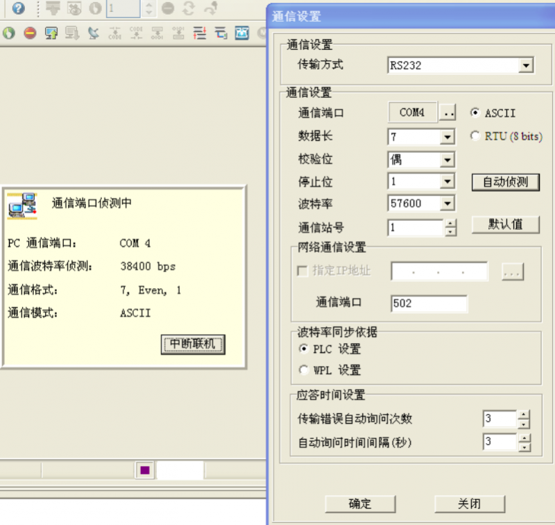Screen dimensions: 555x525
Task: Increase 自动询问时间间隔 with up arrow
Action: coord(524,438)
